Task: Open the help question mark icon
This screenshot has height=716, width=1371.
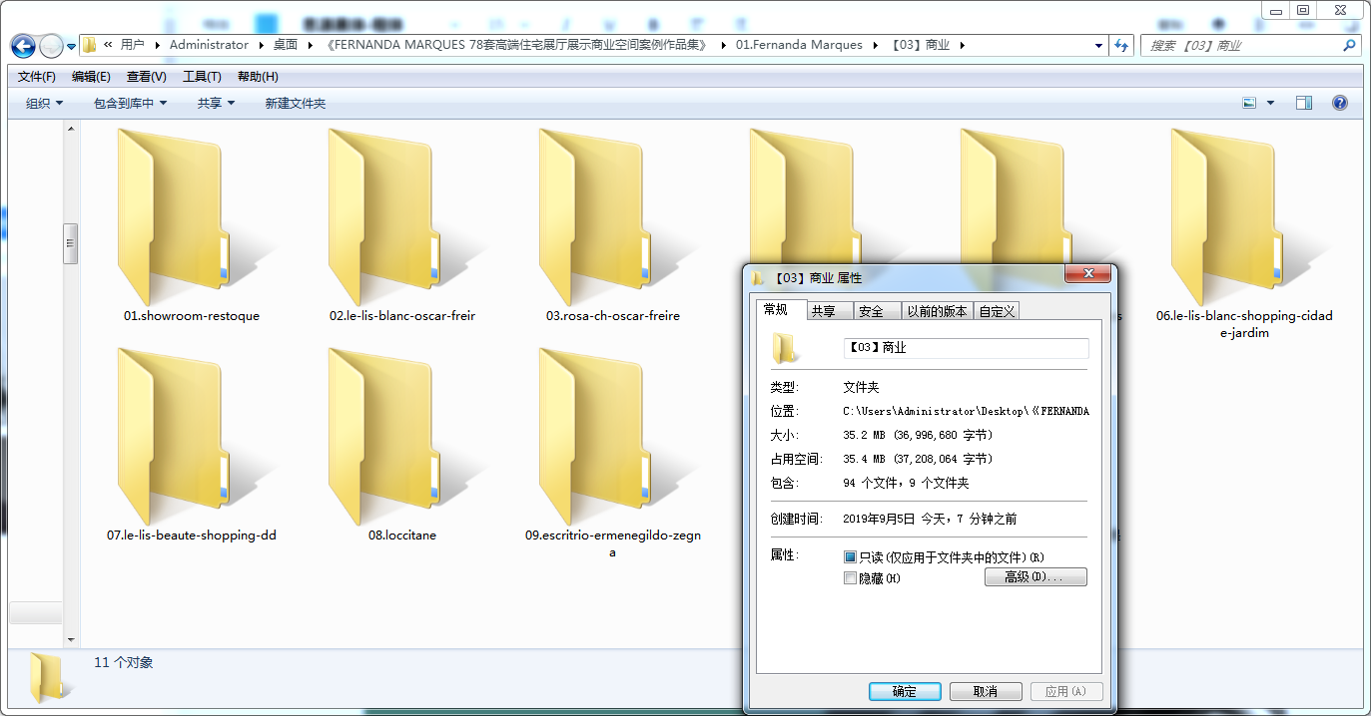Action: [x=1340, y=103]
